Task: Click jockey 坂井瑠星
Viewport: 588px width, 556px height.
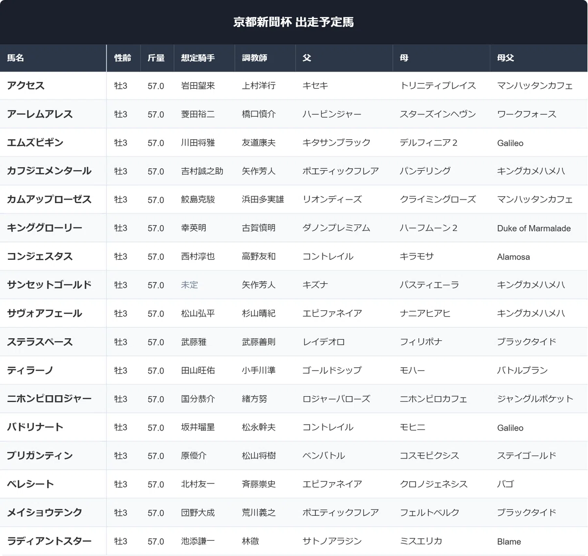Action: pos(198,427)
